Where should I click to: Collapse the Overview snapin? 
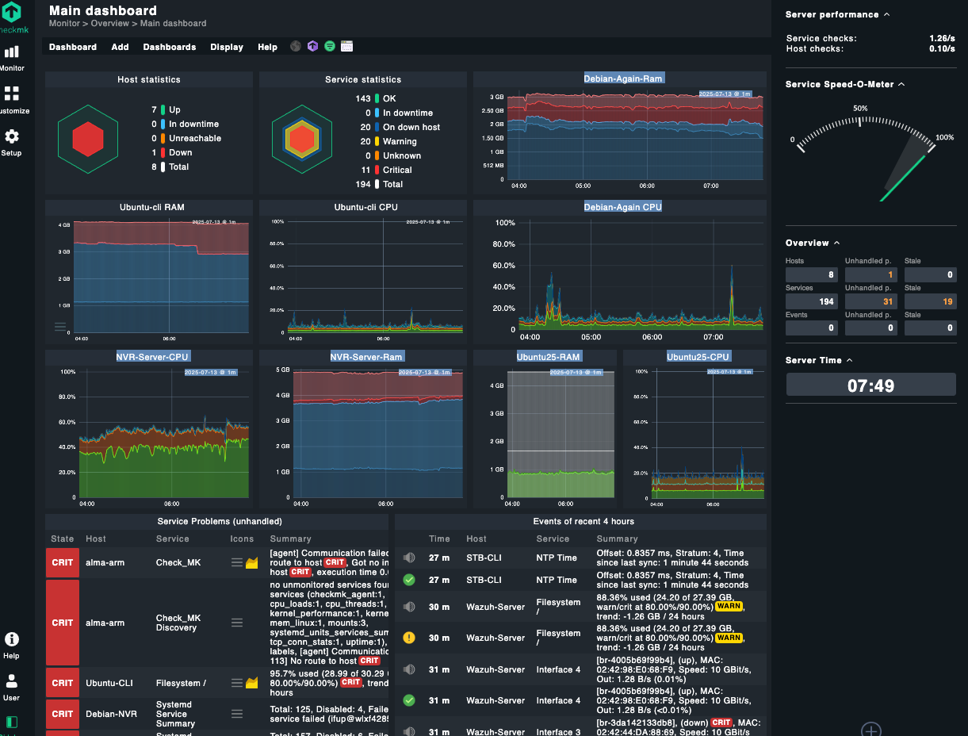837,243
